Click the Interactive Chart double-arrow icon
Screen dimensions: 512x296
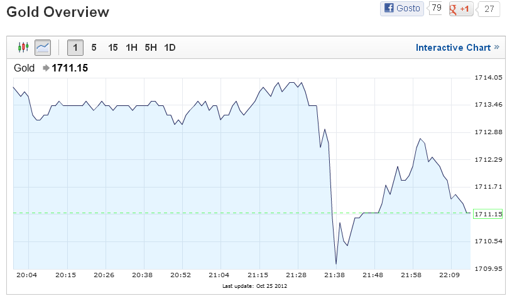(x=497, y=47)
